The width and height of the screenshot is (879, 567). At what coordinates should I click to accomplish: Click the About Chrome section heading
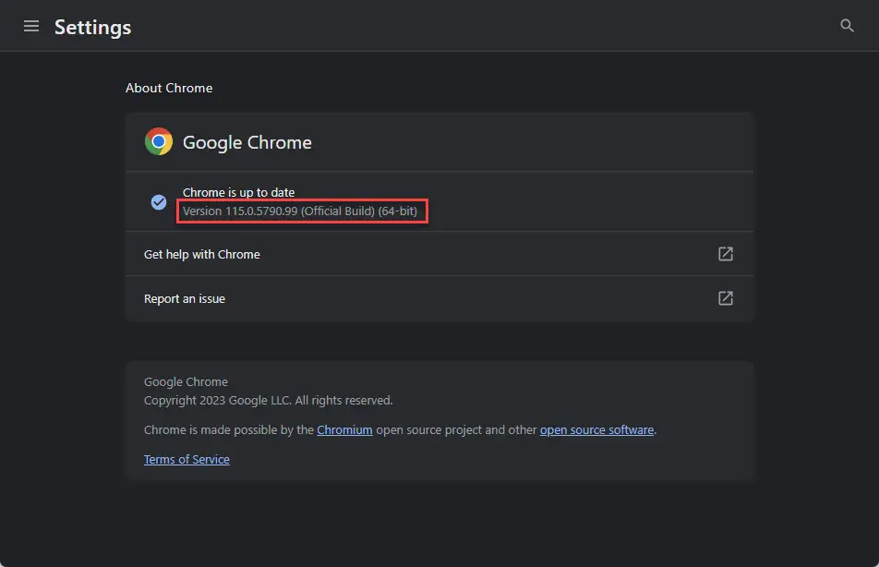tap(169, 88)
